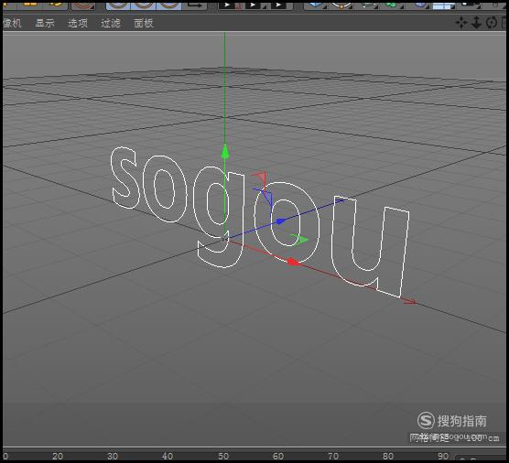Click the render active view clapboard icon

click(229, 5)
